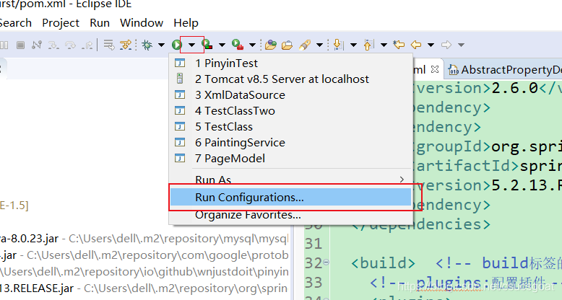Toggle Use Step Filters icon

coord(126,45)
